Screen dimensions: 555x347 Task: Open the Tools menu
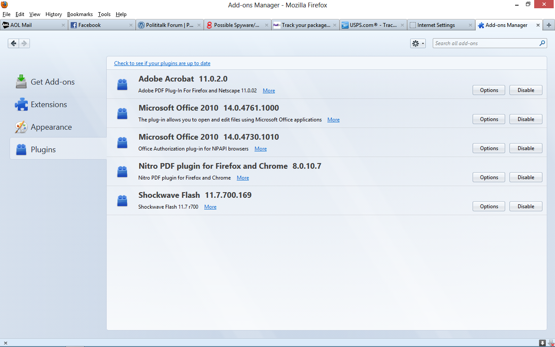104,14
